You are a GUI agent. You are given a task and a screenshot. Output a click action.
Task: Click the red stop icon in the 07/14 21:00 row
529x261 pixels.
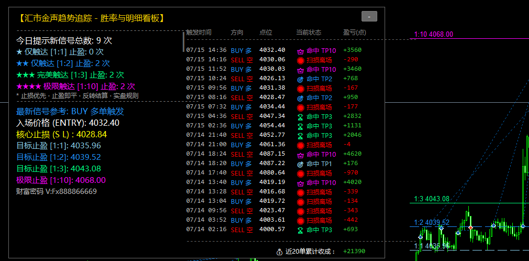300,146
